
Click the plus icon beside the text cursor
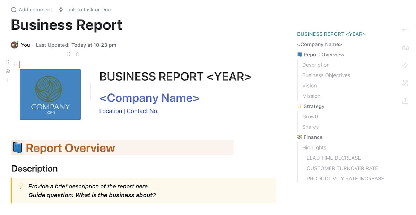(x=15, y=64)
